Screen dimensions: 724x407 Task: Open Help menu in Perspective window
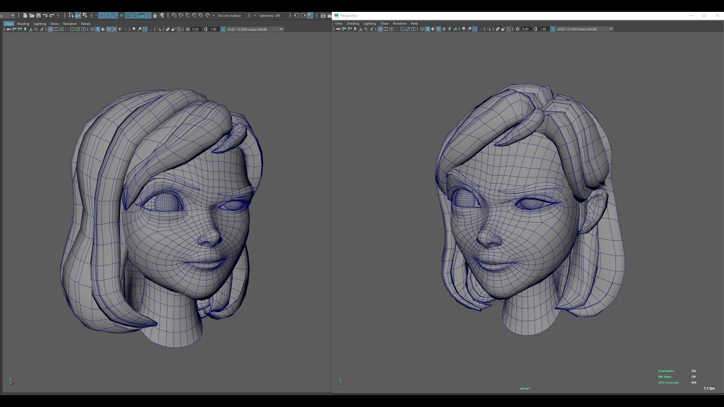pyautogui.click(x=415, y=23)
